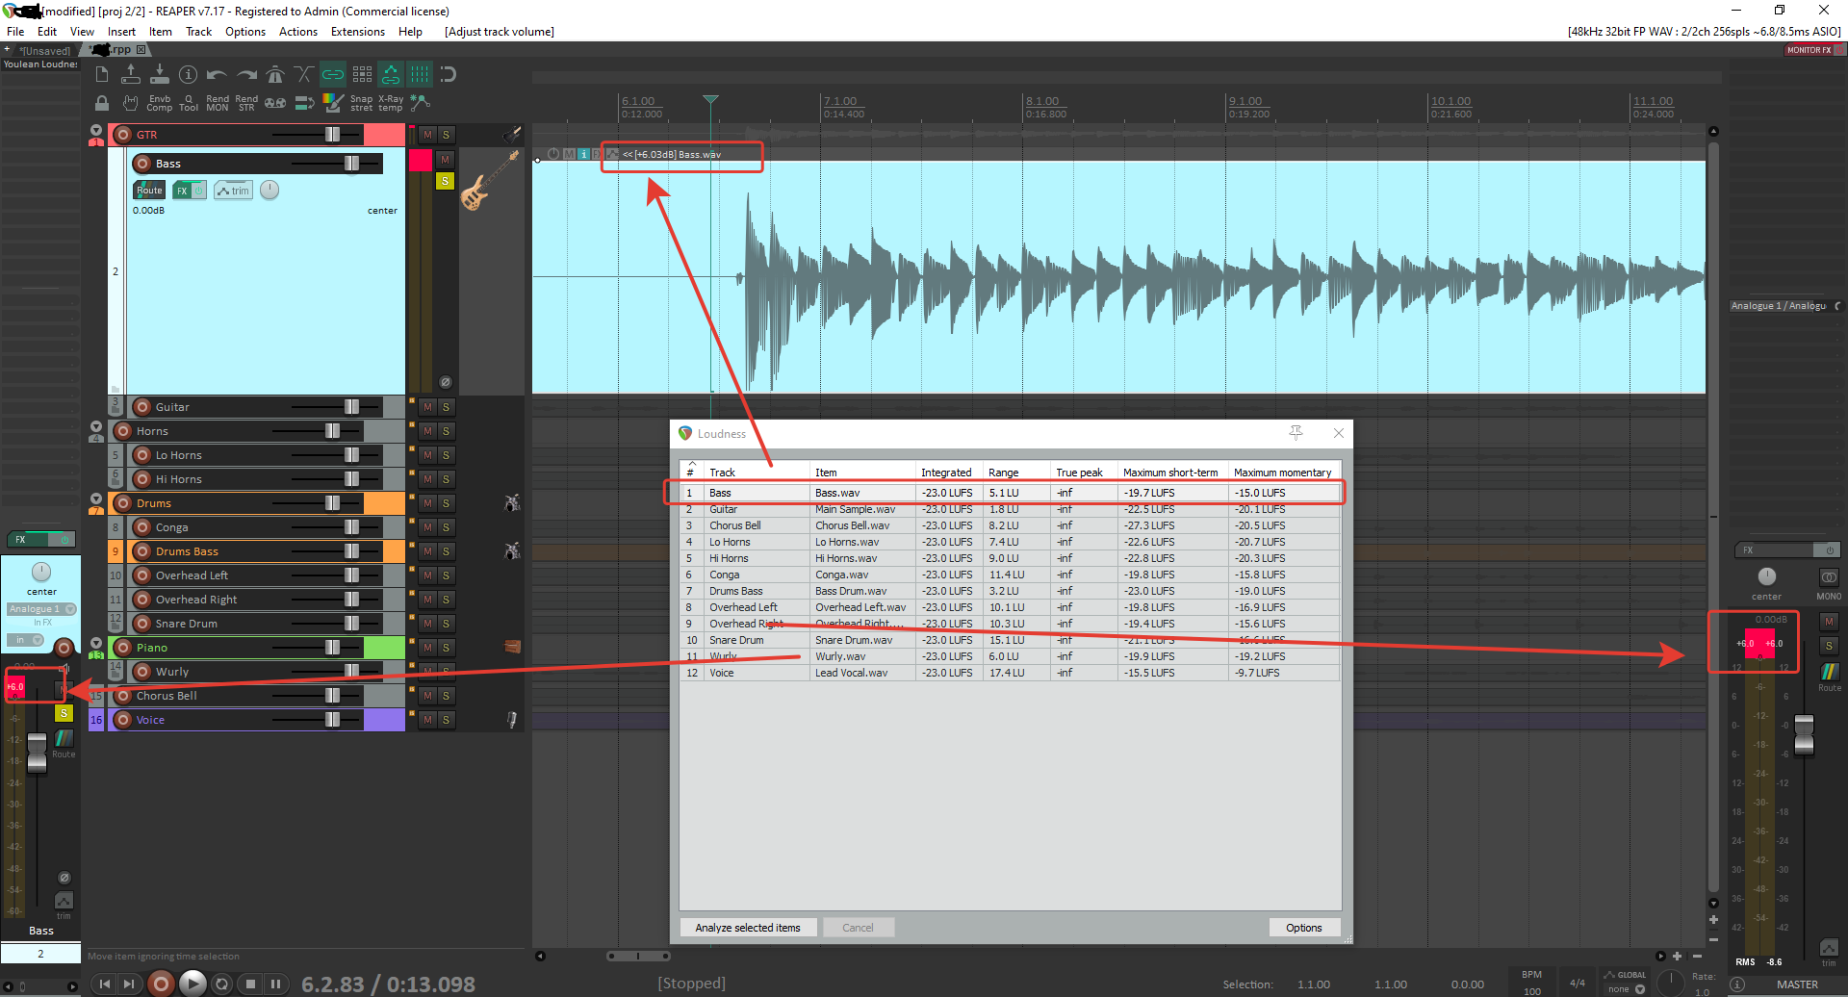Click Rend MON toolbar button
This screenshot has height=997, width=1848.
(218, 103)
